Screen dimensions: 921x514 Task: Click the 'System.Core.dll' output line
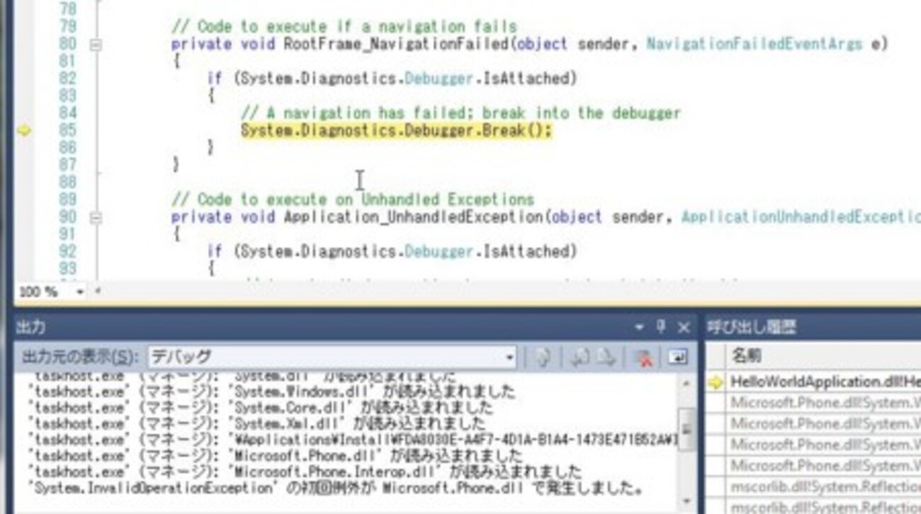pyautogui.click(x=260, y=408)
